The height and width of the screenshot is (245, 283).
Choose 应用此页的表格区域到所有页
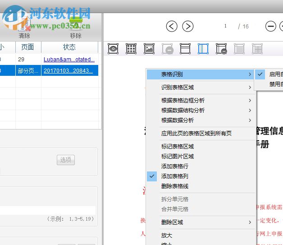[200, 134]
